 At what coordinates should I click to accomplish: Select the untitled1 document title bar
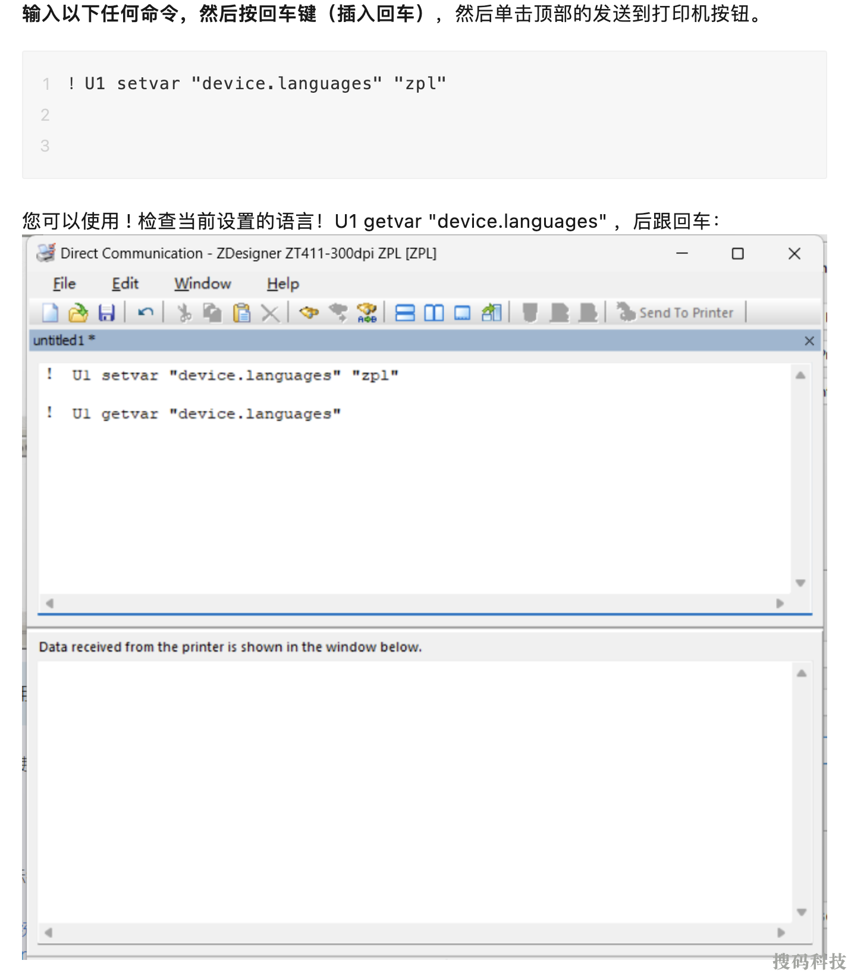point(425,340)
